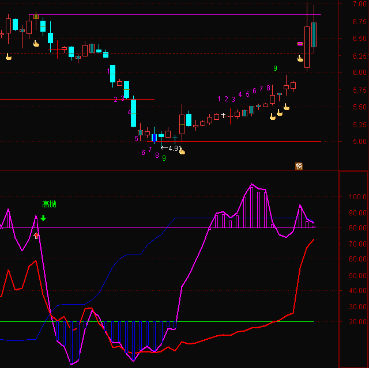Viewport: 369px width, 368px height.
Task: Click the middle of the three clustered hand icons
Action: point(279,112)
